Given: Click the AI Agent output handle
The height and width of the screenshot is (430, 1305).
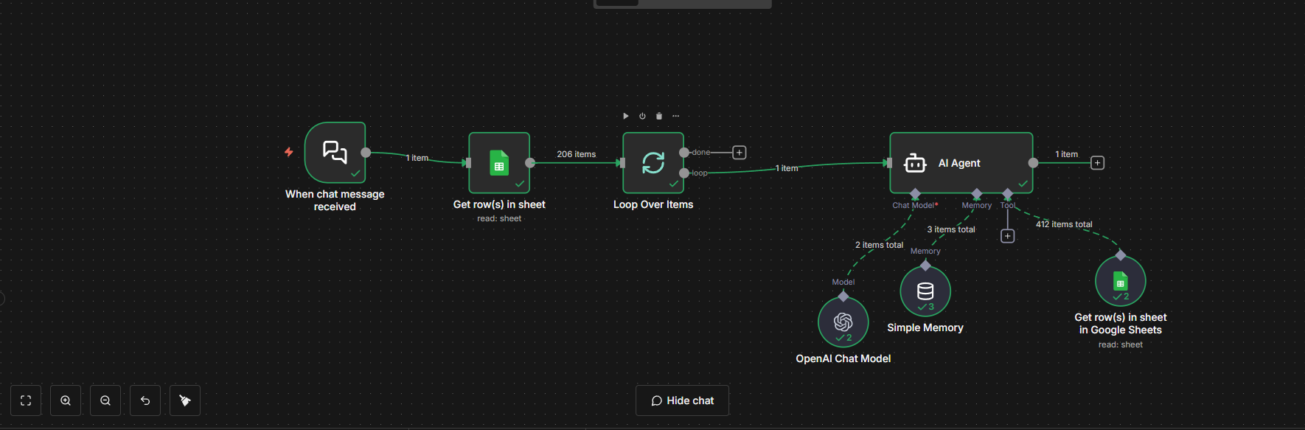Looking at the screenshot, I should pos(1033,163).
